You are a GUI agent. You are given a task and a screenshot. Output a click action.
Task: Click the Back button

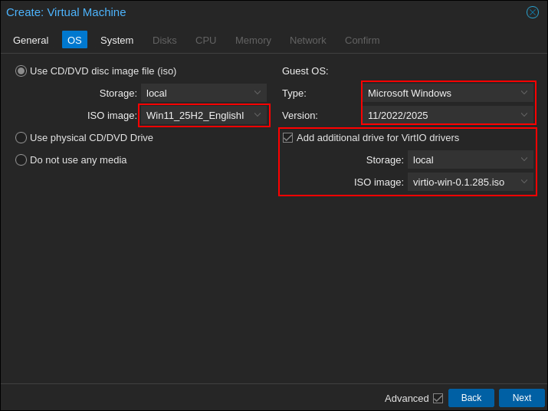point(471,398)
